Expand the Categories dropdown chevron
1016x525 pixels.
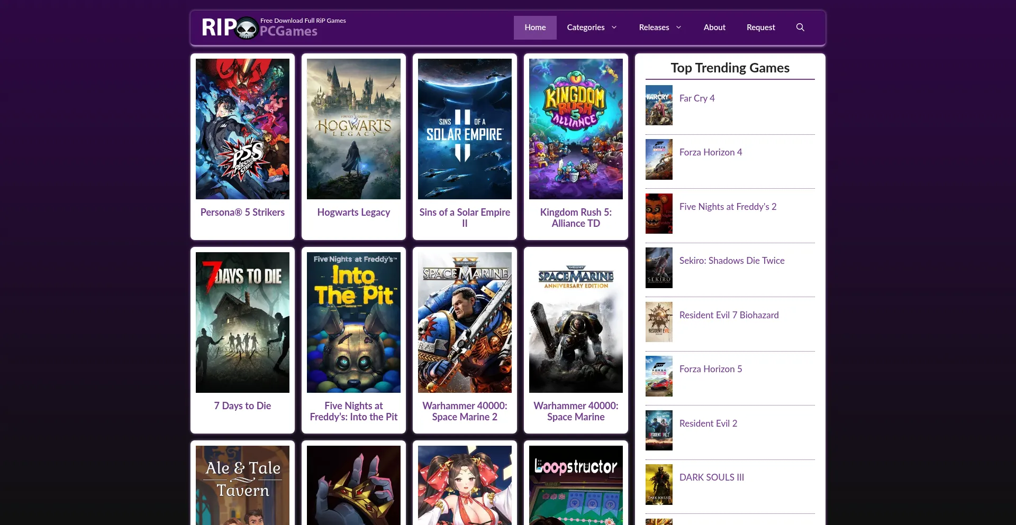(x=614, y=27)
